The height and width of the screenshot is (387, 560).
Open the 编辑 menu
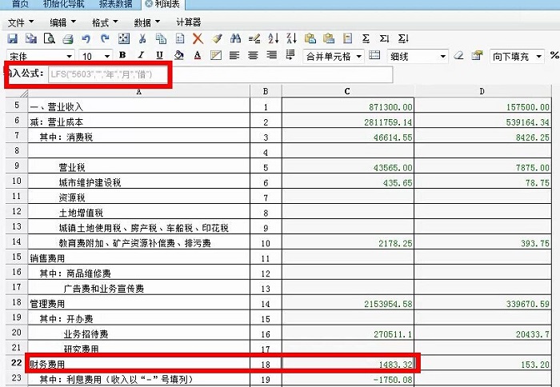pos(63,22)
